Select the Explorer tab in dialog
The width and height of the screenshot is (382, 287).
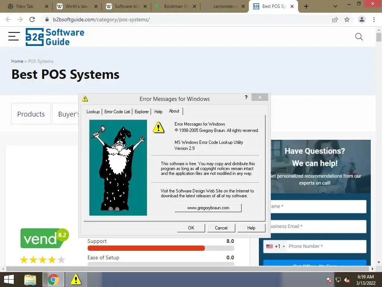[x=141, y=111]
